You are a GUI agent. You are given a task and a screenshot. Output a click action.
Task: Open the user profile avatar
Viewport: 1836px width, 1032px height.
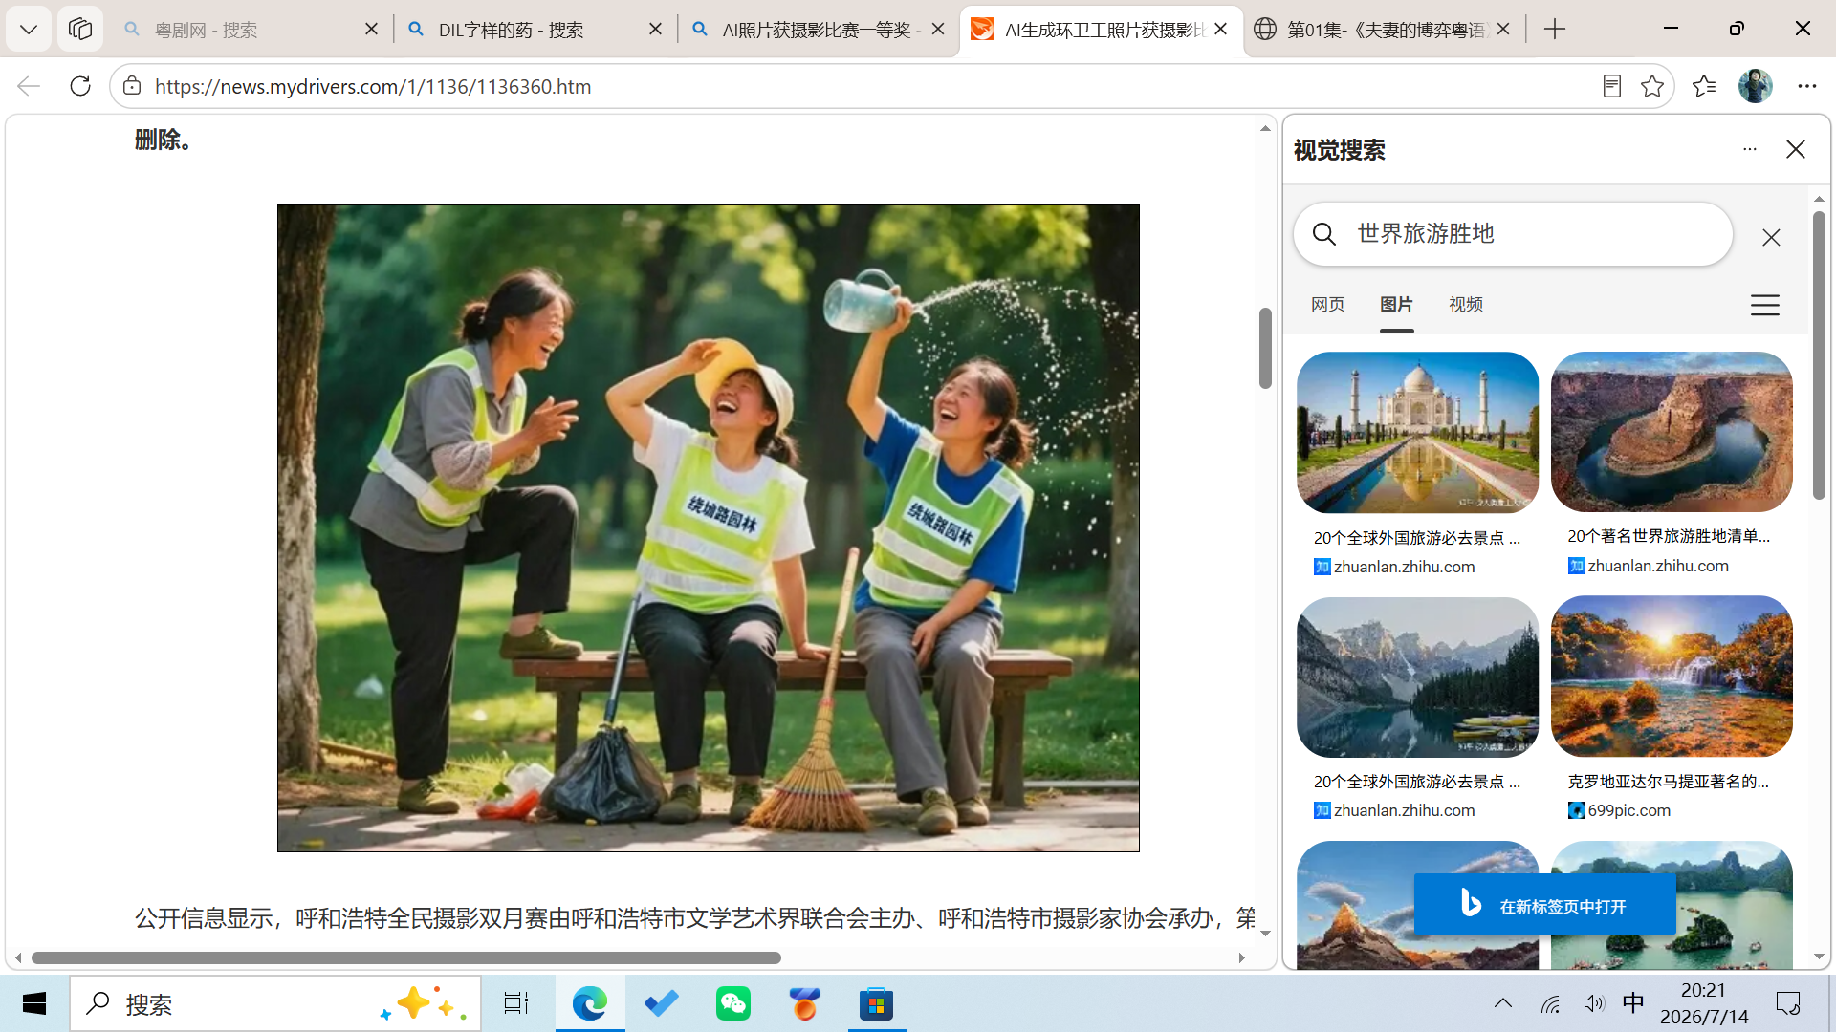click(1756, 86)
